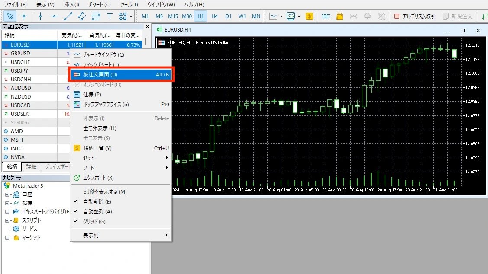
Task: Toggle アルゴリズム取引 algo trading
Action: click(x=415, y=16)
